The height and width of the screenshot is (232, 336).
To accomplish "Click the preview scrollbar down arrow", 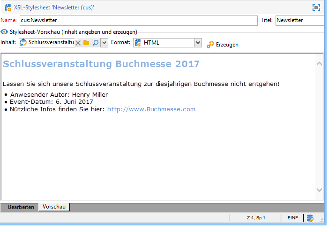I will coord(319,190).
